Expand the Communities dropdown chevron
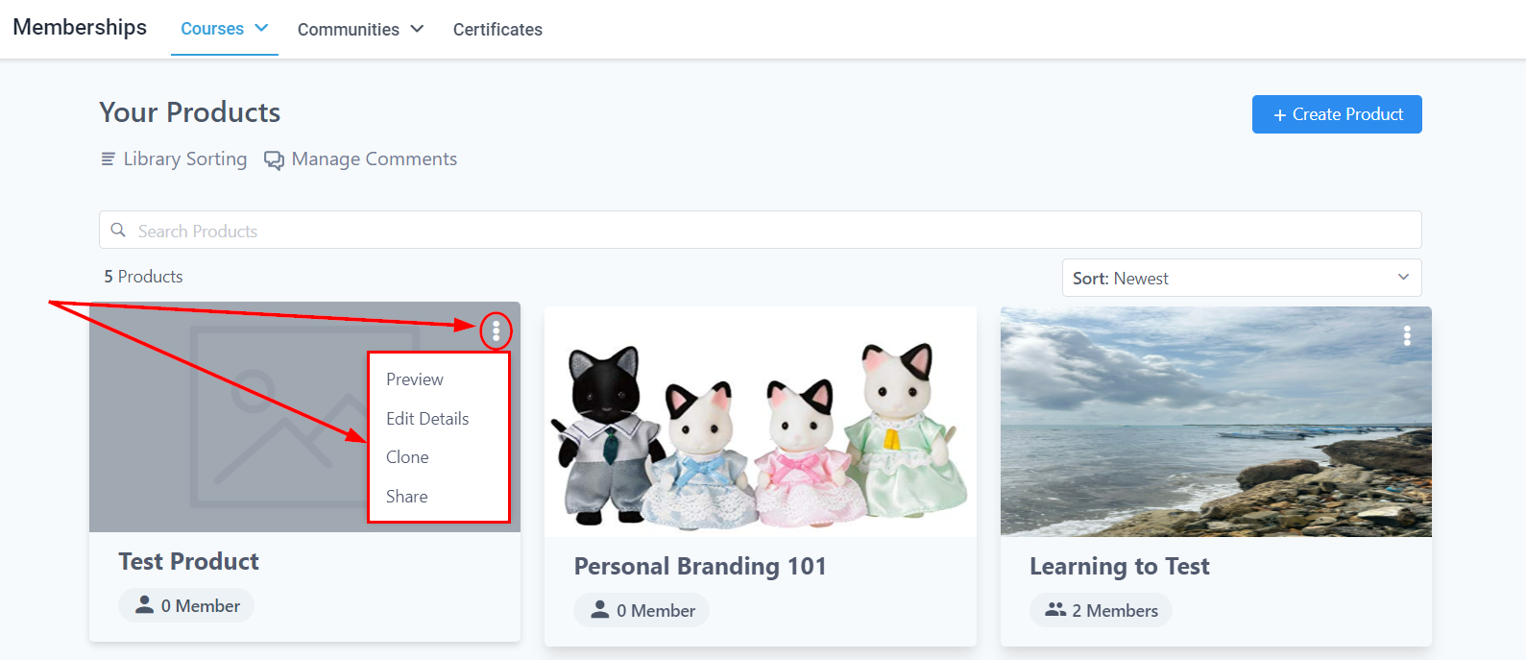The width and height of the screenshot is (1526, 660). [417, 29]
